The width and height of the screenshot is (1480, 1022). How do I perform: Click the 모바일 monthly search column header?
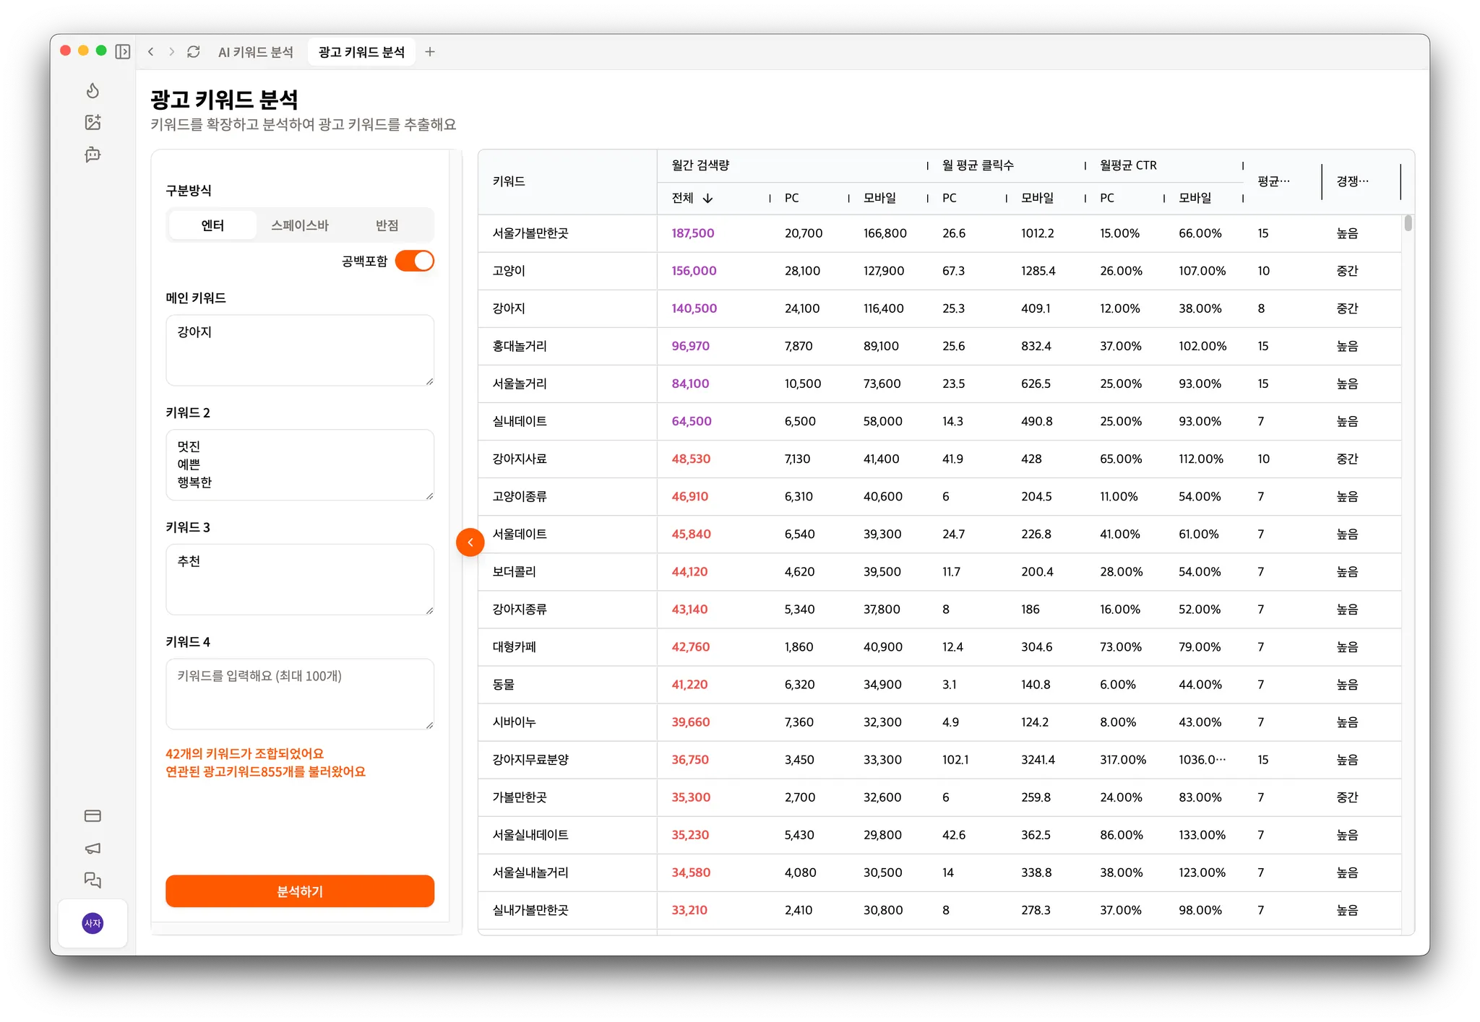pyautogui.click(x=879, y=198)
